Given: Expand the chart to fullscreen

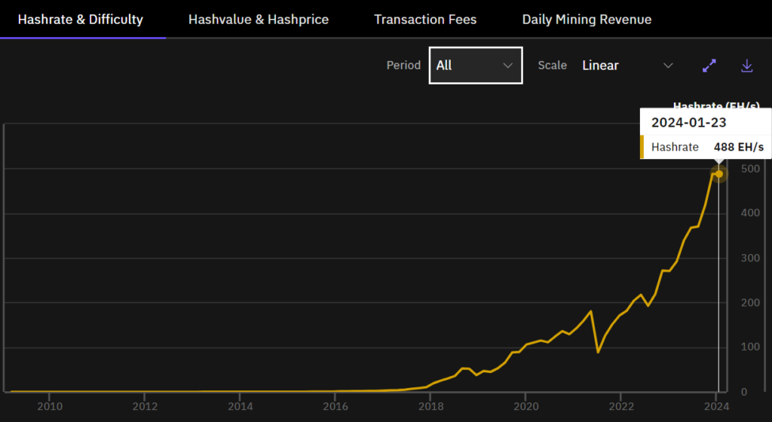Looking at the screenshot, I should pyautogui.click(x=709, y=66).
